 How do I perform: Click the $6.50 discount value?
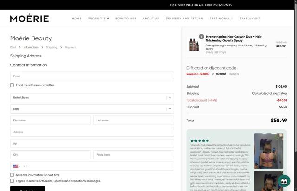tap(283, 107)
